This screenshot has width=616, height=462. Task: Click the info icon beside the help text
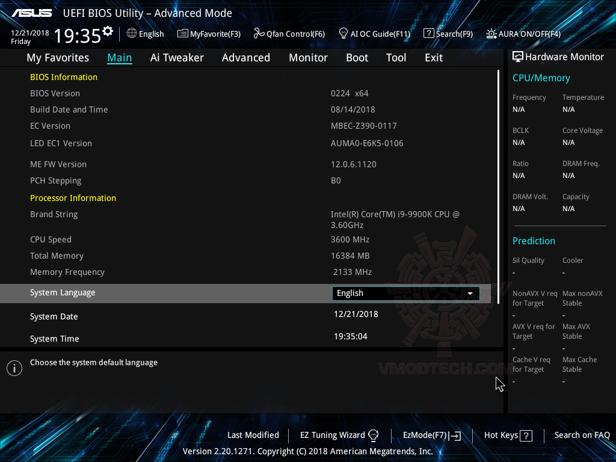pyautogui.click(x=14, y=368)
